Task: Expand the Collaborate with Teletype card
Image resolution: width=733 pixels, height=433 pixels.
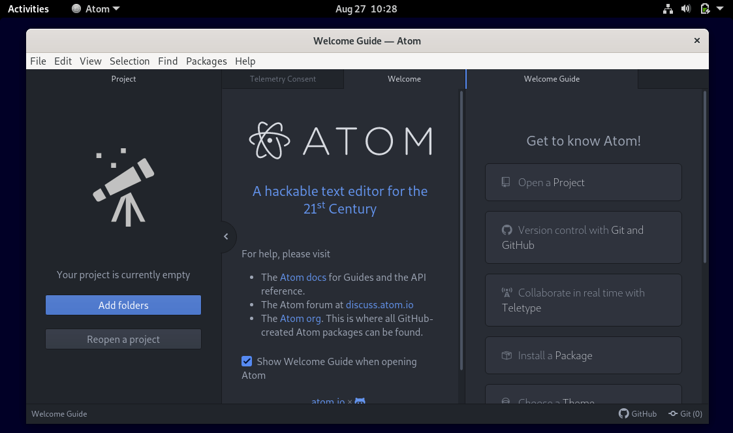Action: pyautogui.click(x=584, y=300)
